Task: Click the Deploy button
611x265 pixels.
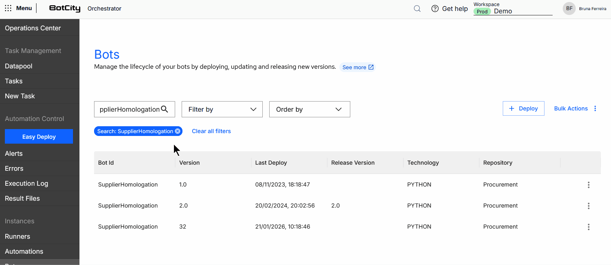Action: 523,108
